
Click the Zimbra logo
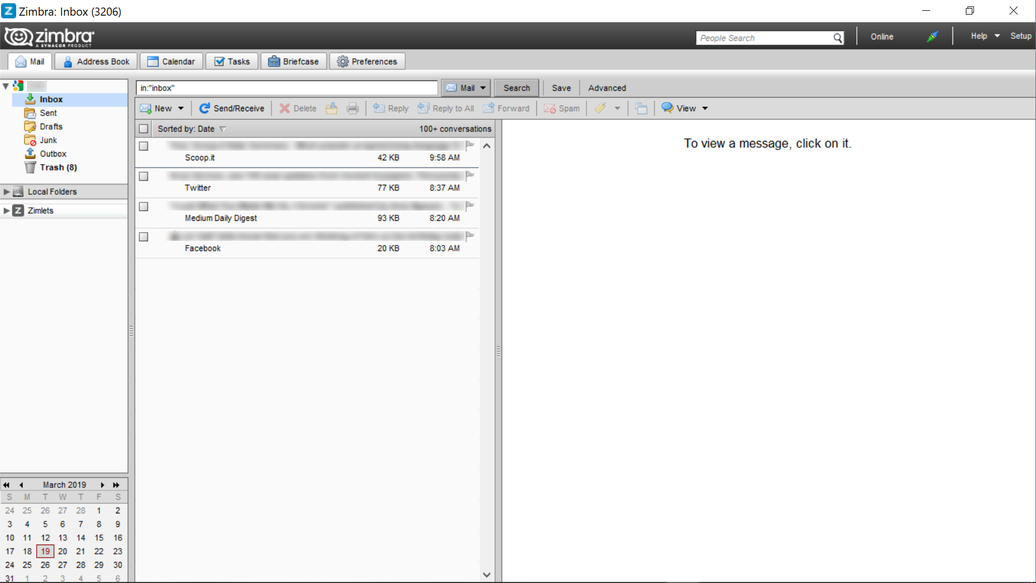[49, 37]
